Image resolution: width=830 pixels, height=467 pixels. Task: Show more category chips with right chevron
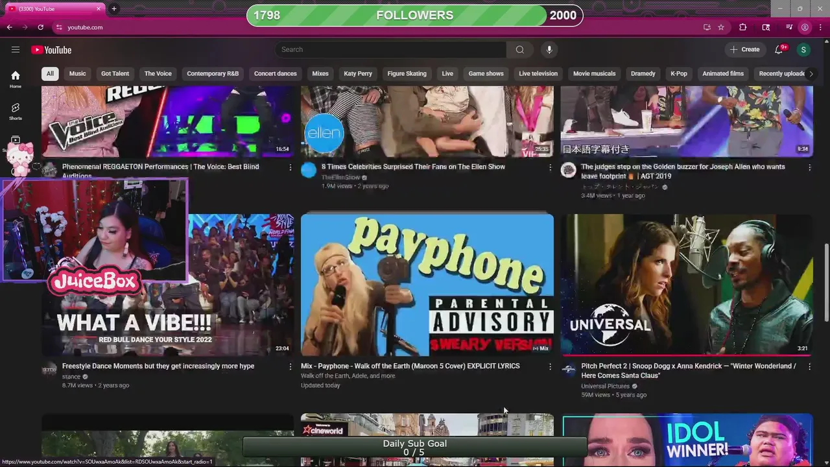(811, 73)
